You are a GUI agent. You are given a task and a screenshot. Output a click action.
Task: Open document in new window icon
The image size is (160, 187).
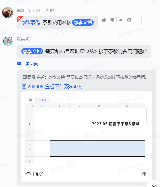coord(144,174)
